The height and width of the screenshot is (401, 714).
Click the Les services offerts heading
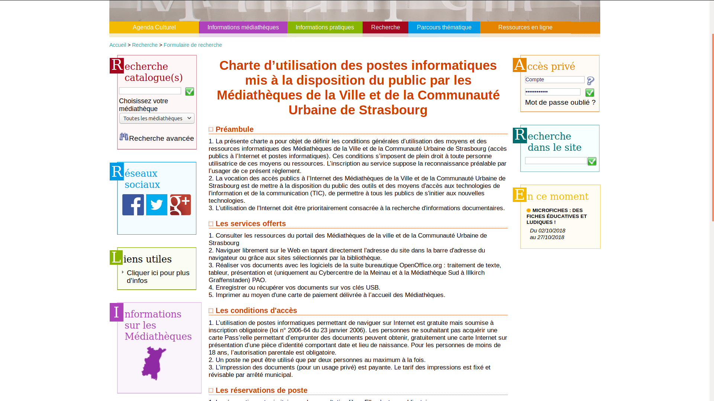pos(251,224)
